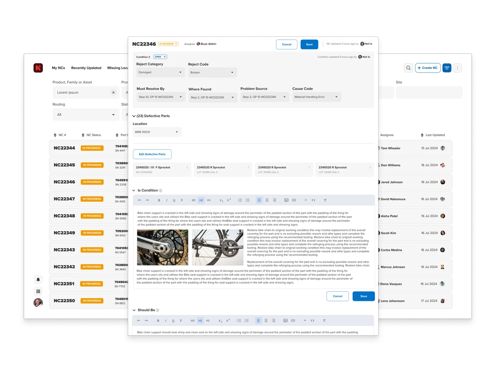Underline text in the Is Condition editor
The image size is (496, 372).
tap(174, 200)
